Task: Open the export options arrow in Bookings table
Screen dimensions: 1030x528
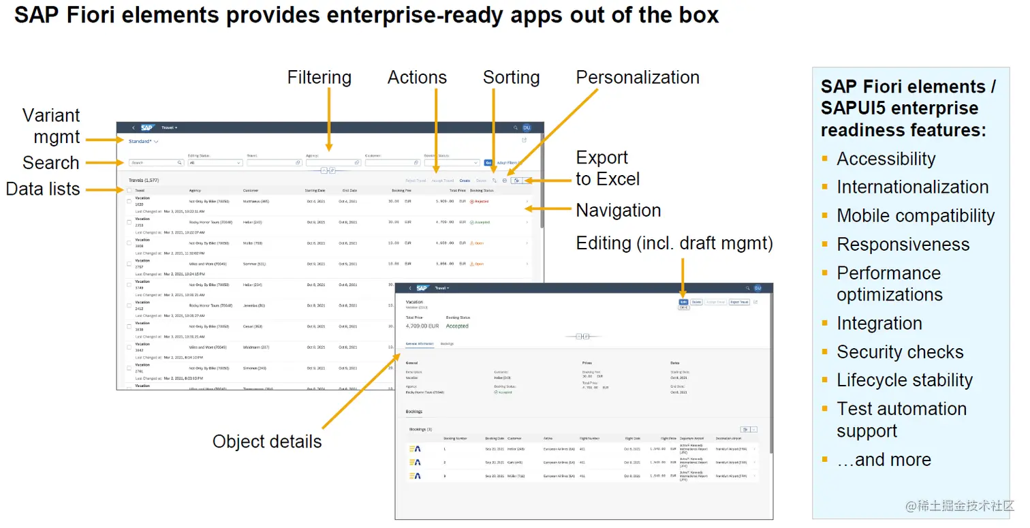Action: pos(754,429)
